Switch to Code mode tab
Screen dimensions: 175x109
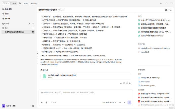click(14, 4)
